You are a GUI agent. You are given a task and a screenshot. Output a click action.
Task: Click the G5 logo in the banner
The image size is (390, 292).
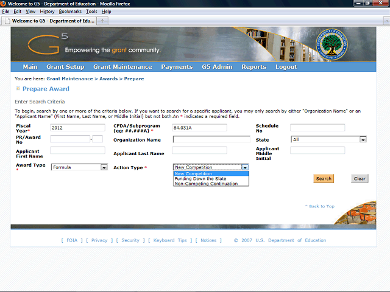point(48,44)
